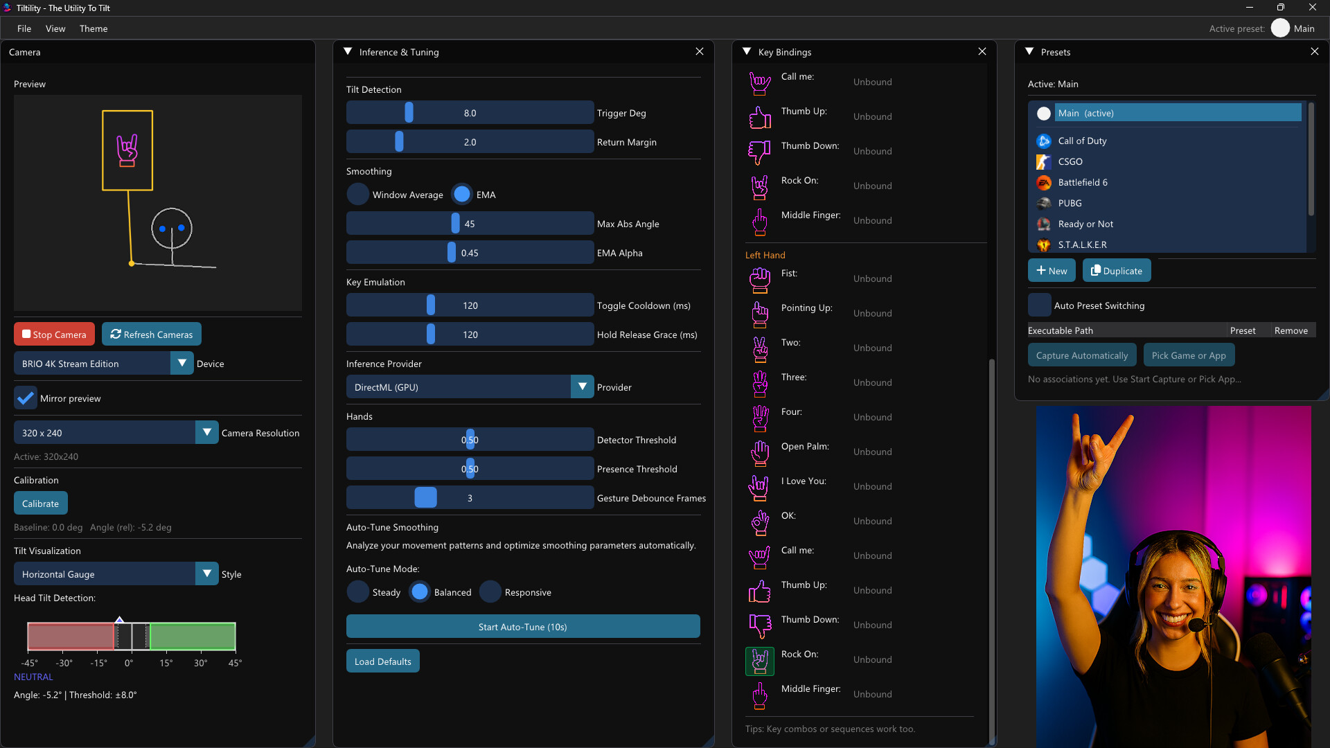Open the camera Device dropdown
This screenshot has height=748, width=1330.
tap(181, 363)
